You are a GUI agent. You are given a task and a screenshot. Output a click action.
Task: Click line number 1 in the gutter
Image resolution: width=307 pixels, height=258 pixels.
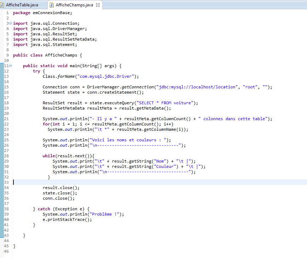(7, 13)
